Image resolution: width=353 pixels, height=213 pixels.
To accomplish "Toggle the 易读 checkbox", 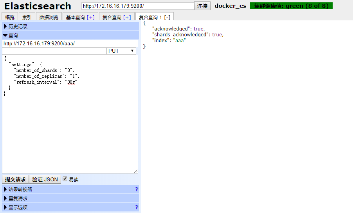I will [x=65, y=179].
